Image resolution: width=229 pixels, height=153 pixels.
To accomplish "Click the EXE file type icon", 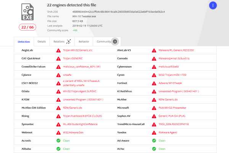I will click(27, 12).
